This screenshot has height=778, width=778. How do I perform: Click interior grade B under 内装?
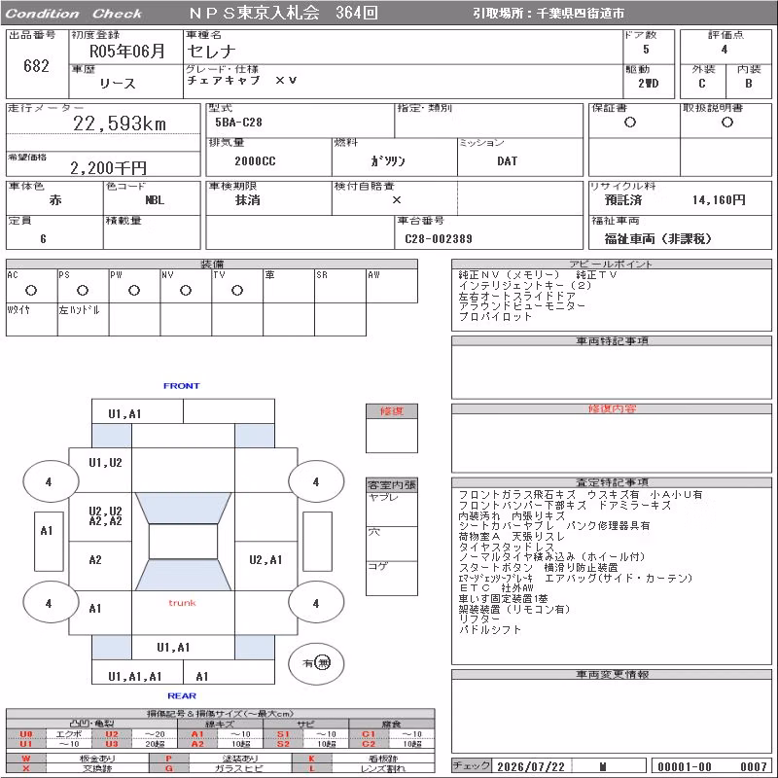pyautogui.click(x=748, y=84)
